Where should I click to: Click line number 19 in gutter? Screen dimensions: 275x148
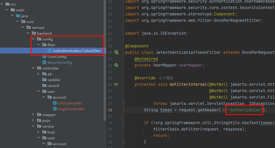110,52
